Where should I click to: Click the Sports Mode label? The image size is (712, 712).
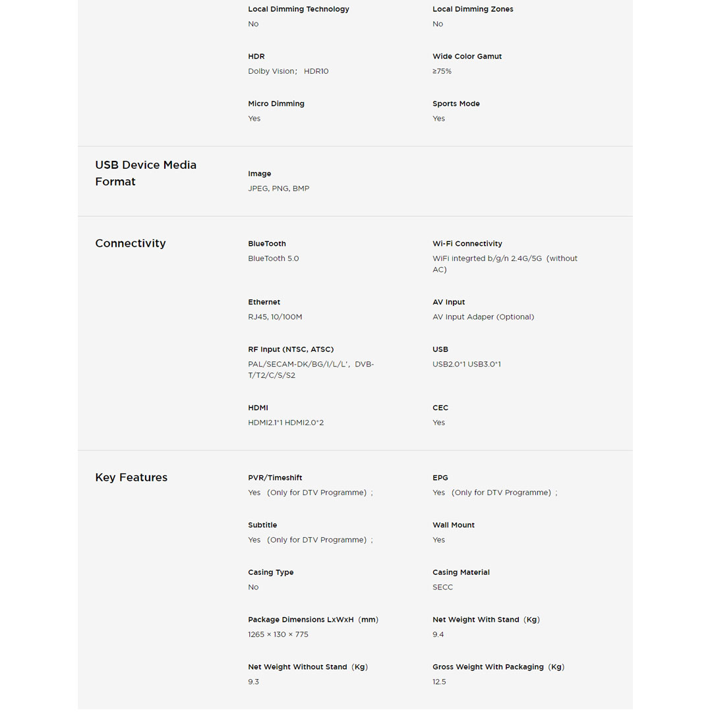click(456, 104)
